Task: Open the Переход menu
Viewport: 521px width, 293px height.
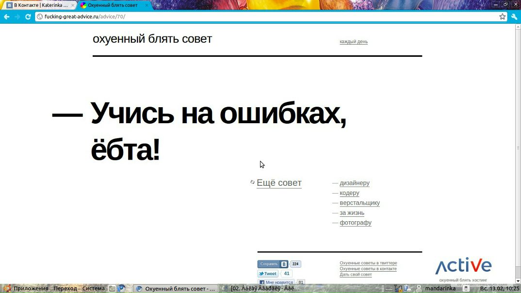Action: 65,289
